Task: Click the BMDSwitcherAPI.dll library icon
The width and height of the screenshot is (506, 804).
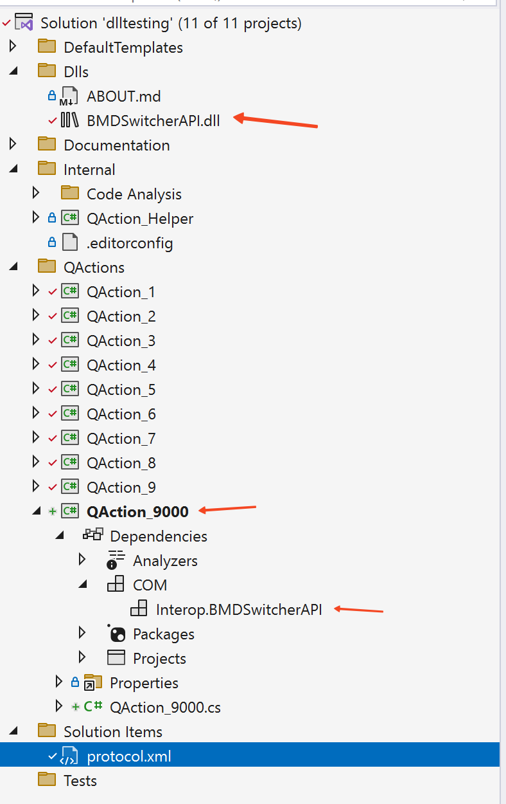Action: tap(69, 120)
